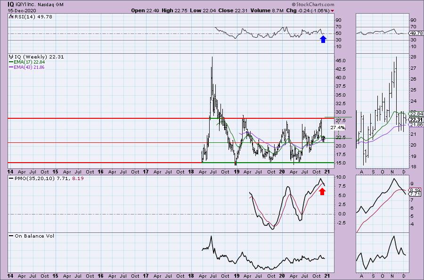Viewport: 424px width, 280px height.
Task: Click the 'On Balance Vol' panel label
Action: (x=34, y=236)
